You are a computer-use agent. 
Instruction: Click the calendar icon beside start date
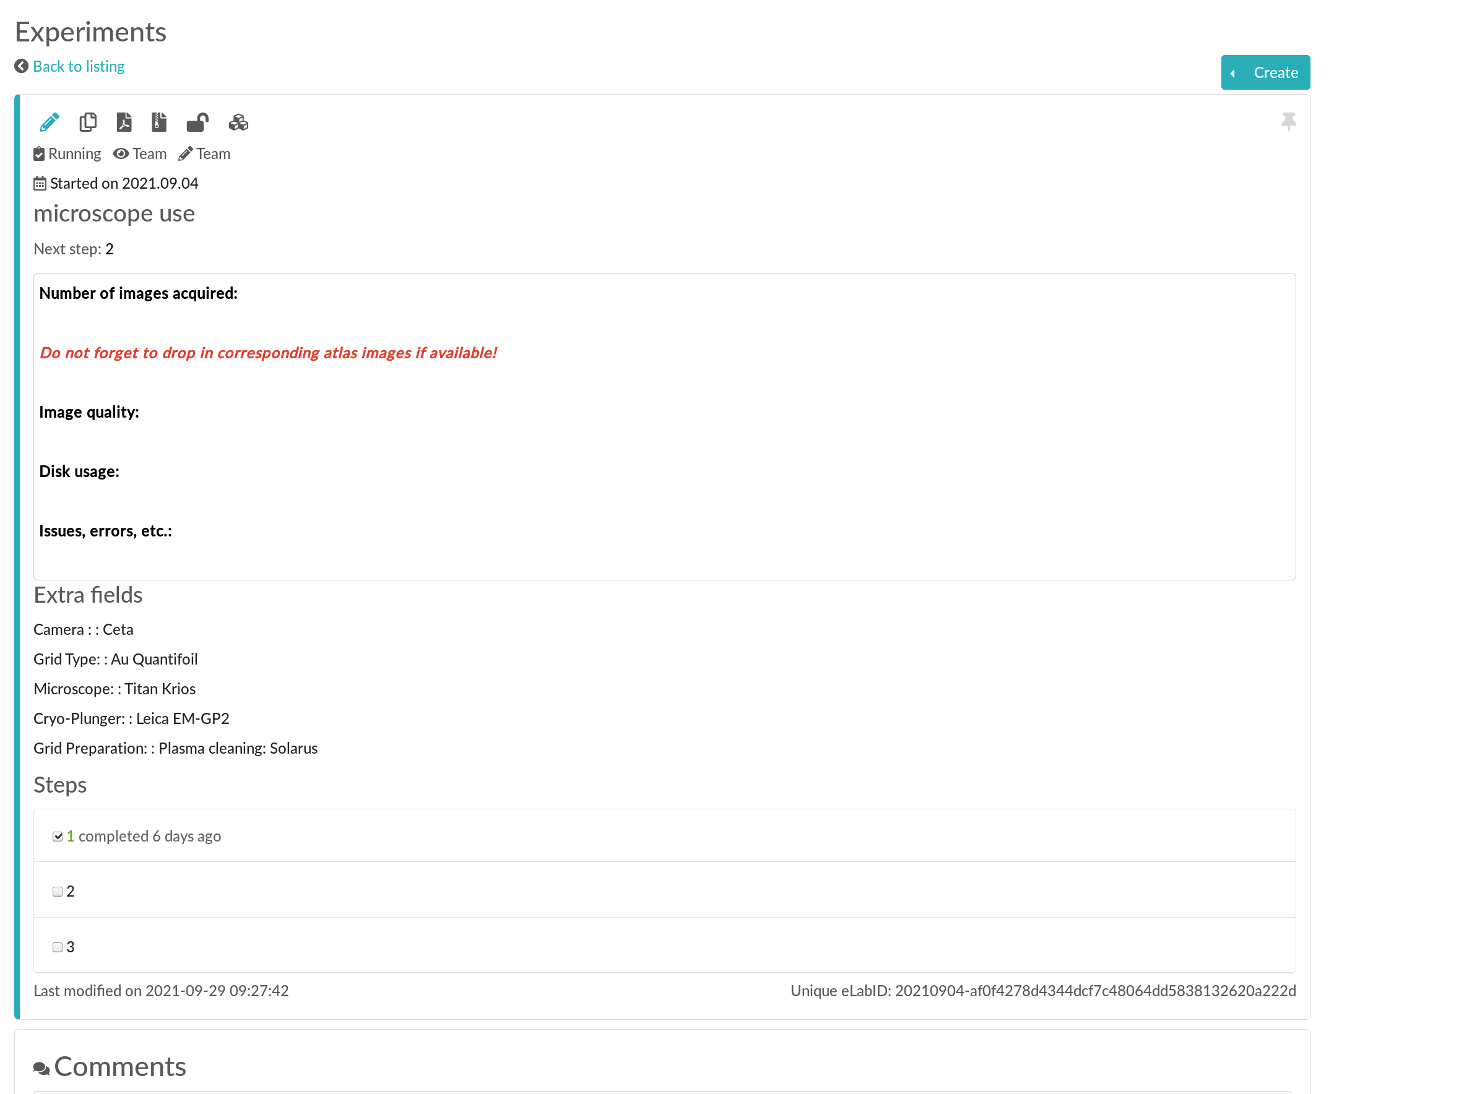(x=40, y=183)
